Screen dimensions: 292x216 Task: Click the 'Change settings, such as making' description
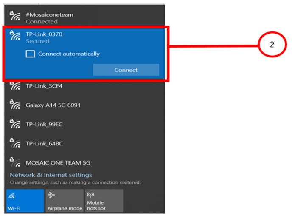tap(75, 182)
